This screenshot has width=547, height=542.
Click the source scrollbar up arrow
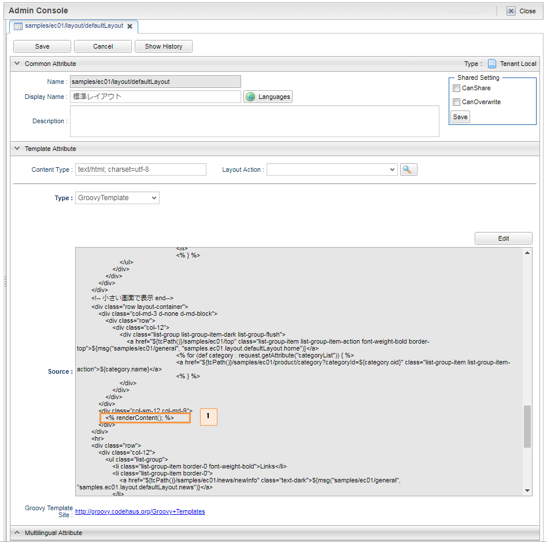(527, 253)
